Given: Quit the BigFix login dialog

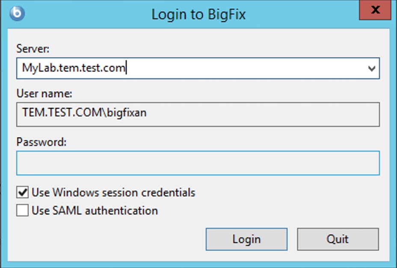Looking at the screenshot, I should [338, 239].
